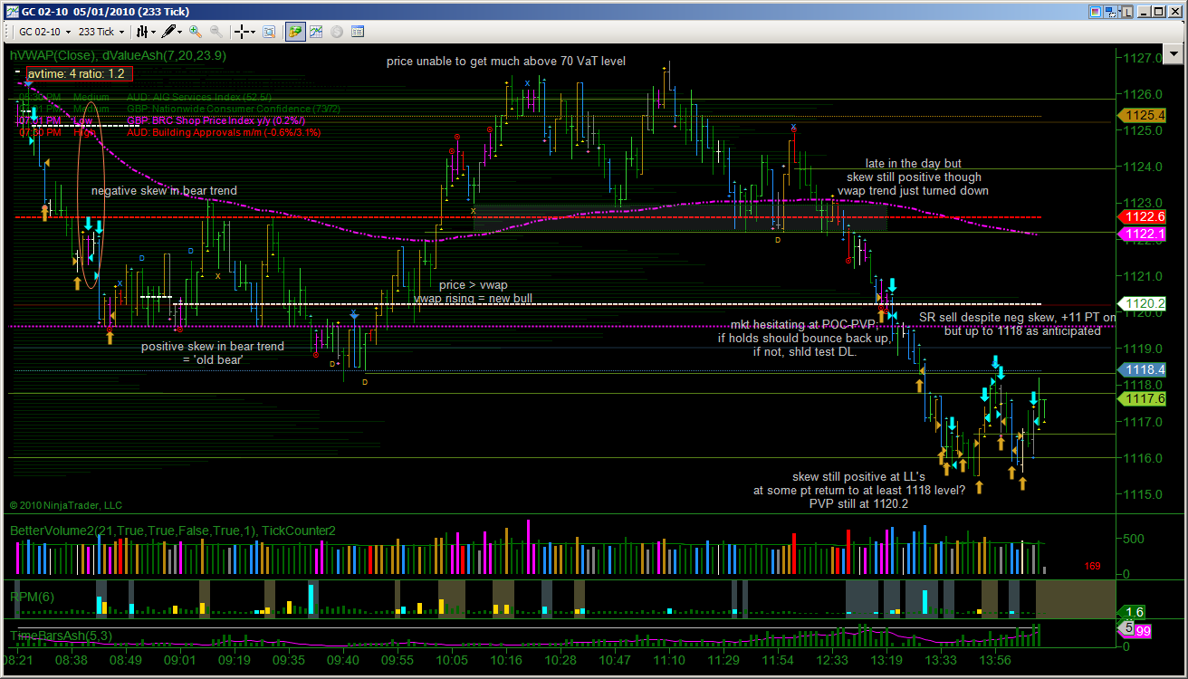1188x679 pixels.
Task: Open the data box icon
Action: click(x=269, y=31)
